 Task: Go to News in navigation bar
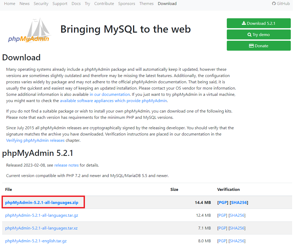click(x=24, y=3)
